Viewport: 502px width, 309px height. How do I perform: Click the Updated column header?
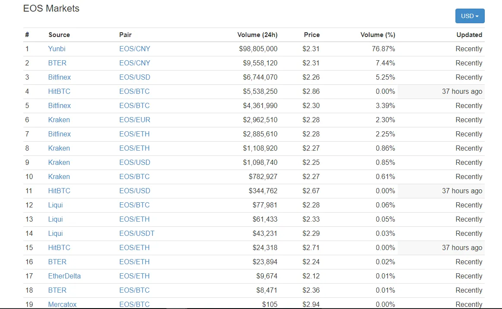pos(469,35)
